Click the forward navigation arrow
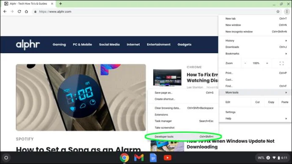This screenshot has width=292, height=164. pyautogui.click(x=12, y=11)
